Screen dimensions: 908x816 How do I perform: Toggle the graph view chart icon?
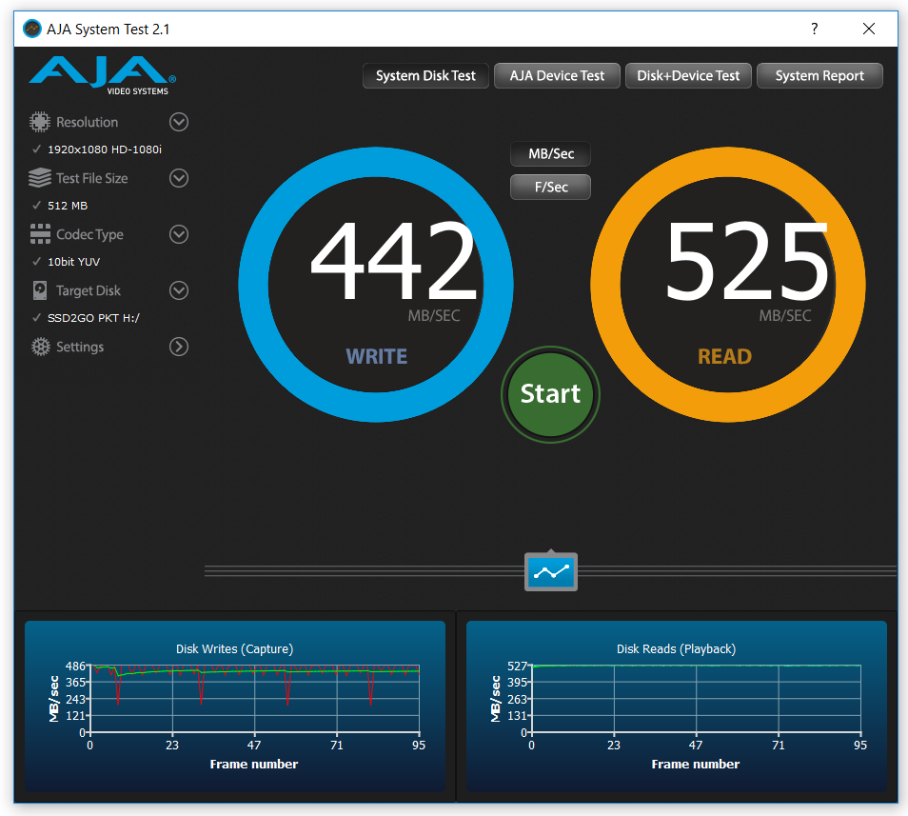(x=551, y=571)
